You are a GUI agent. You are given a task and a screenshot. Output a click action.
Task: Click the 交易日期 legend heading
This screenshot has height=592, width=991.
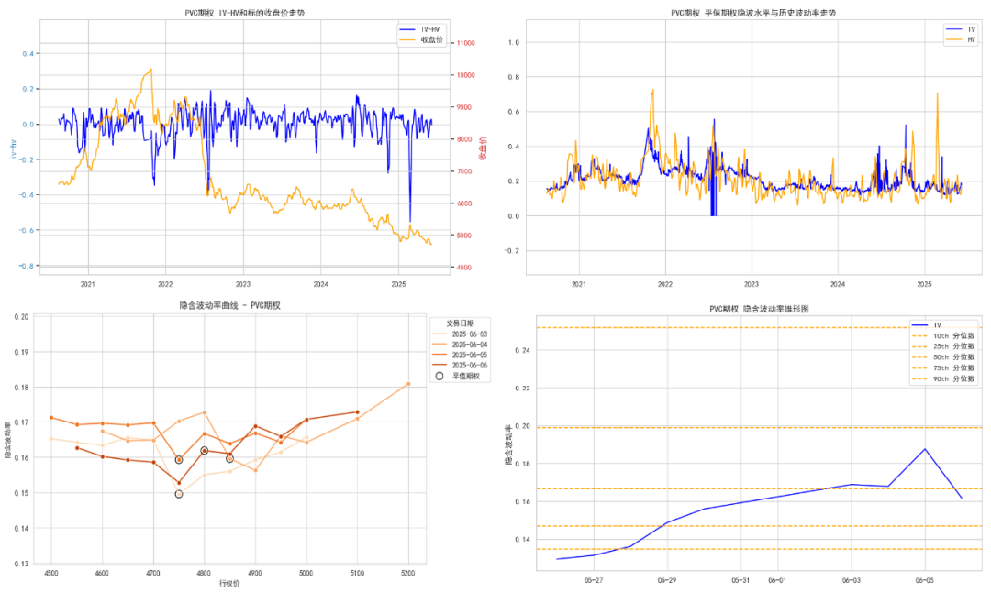pos(460,323)
